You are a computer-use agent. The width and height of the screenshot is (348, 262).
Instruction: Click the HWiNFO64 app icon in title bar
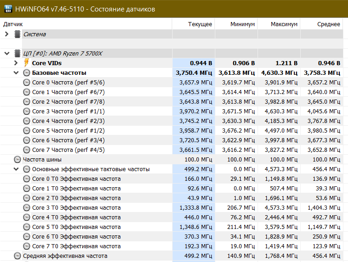pyautogui.click(x=8, y=9)
